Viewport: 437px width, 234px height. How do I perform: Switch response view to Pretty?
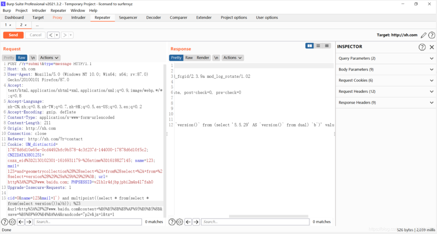(176, 58)
